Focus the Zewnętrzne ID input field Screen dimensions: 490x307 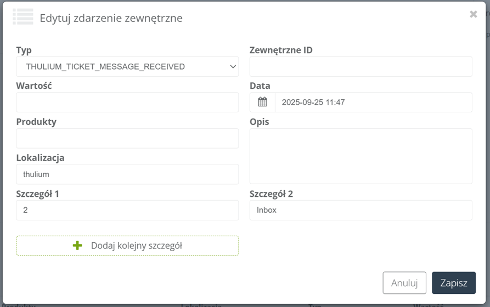361,66
